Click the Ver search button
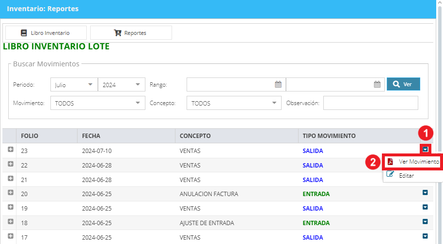This screenshot has height=244, width=443. pyautogui.click(x=403, y=84)
